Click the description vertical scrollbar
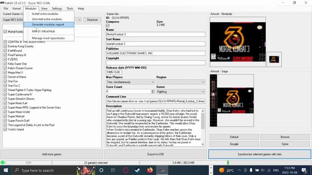The image size is (312, 175). [x=203, y=127]
